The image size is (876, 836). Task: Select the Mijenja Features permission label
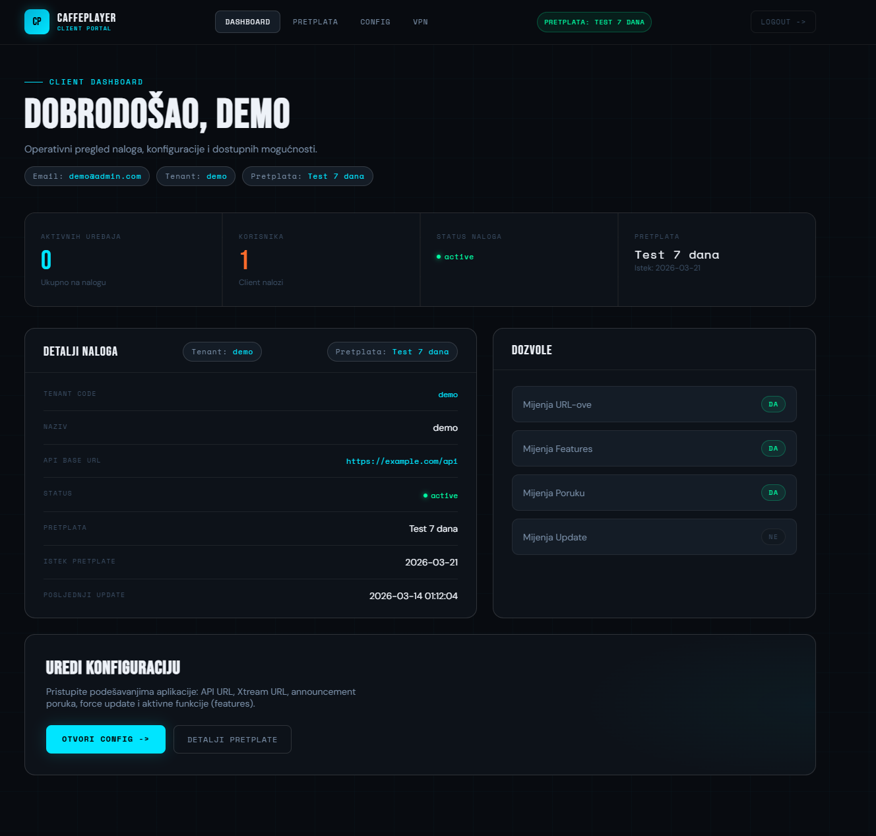coord(557,449)
